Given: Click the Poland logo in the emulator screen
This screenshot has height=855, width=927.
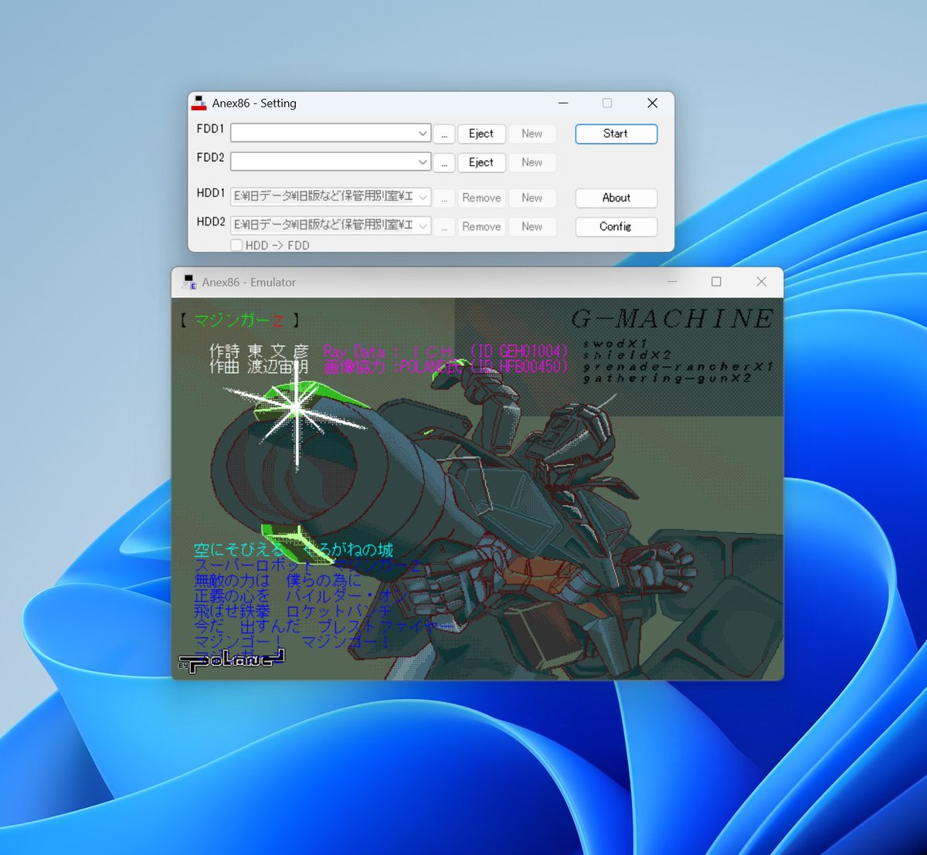Looking at the screenshot, I should 232,660.
